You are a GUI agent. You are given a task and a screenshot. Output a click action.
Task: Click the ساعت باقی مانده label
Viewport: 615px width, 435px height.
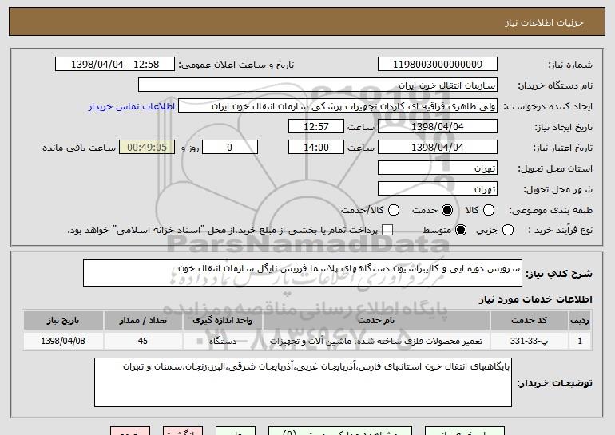(79, 148)
